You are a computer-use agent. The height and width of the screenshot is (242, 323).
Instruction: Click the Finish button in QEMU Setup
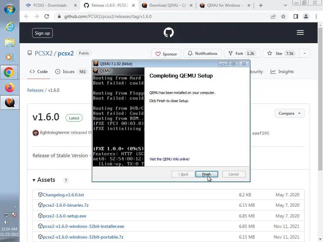206,174
